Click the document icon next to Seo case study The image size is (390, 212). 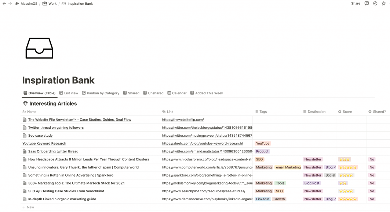point(24,135)
